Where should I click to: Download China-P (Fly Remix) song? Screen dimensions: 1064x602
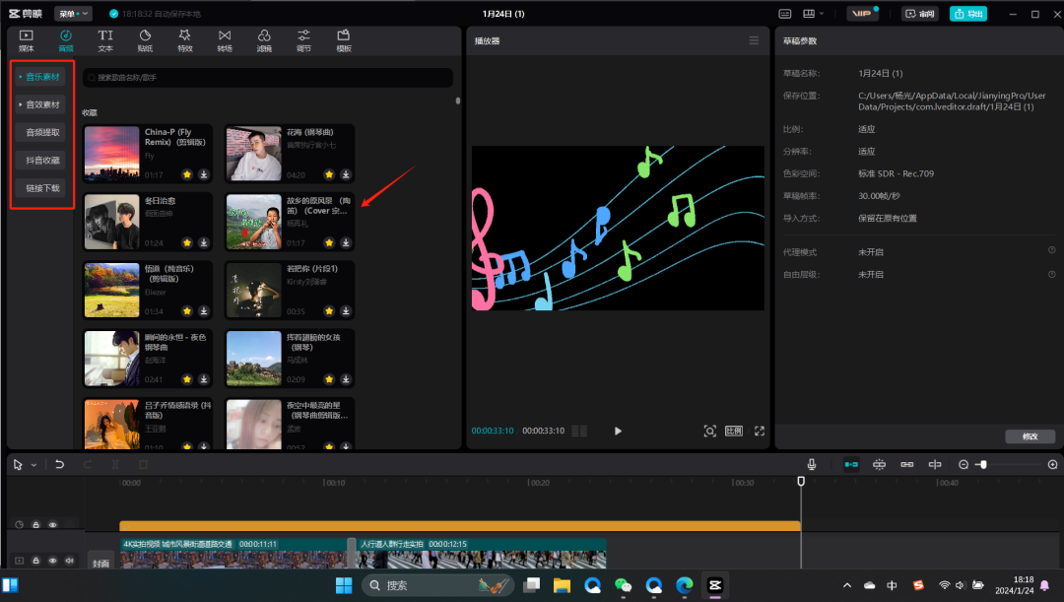tap(204, 174)
